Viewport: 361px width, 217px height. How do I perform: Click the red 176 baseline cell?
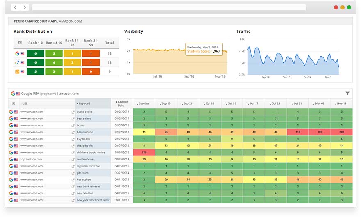[x=144, y=153]
